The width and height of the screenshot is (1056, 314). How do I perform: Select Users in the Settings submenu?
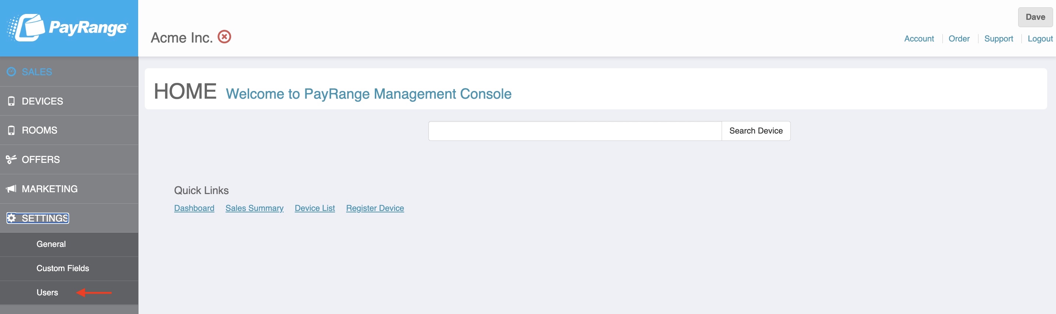click(47, 292)
